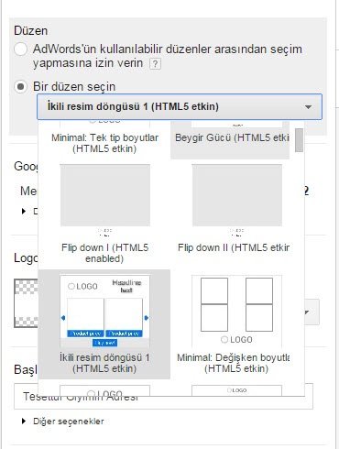Open the 'İkili resim döngüsü 1' layout dropdown
339x449 pixels.
tap(180, 106)
